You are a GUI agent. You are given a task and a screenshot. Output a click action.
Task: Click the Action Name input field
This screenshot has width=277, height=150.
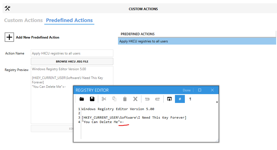(x=72, y=53)
